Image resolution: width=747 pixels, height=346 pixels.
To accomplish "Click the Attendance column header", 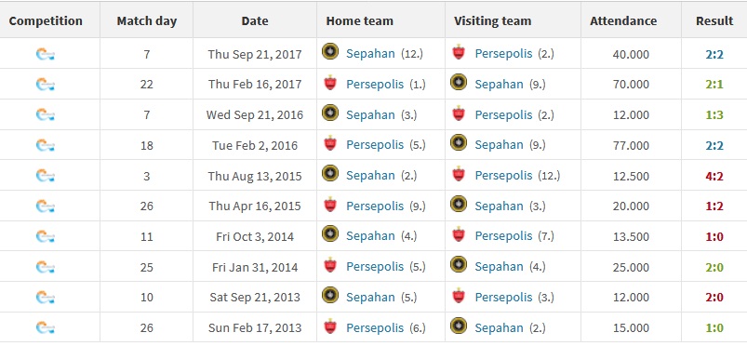I will point(623,21).
